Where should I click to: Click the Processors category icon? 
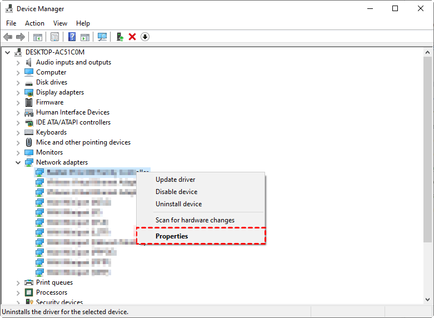pos(29,292)
